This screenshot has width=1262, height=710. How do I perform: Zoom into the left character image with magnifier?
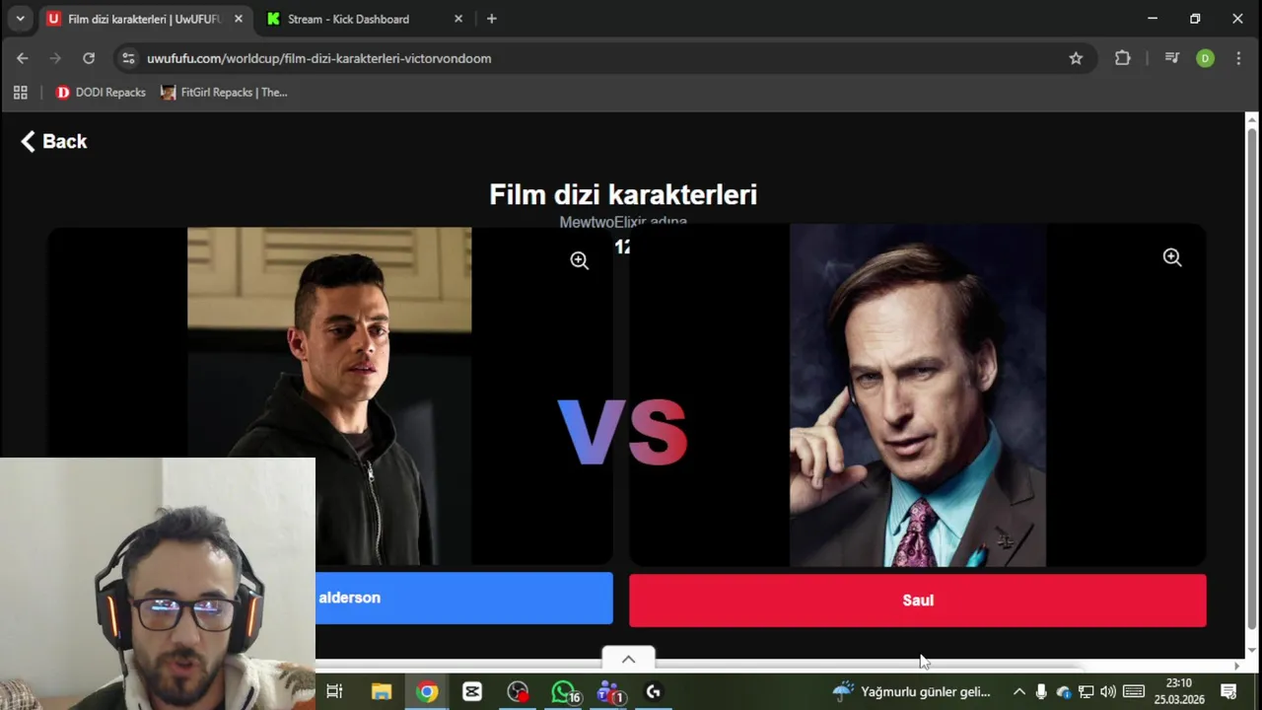pos(580,260)
